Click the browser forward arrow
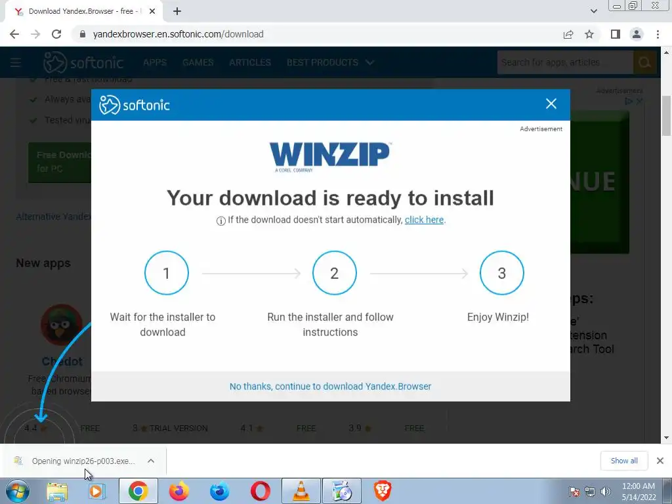Screen dimensions: 672x504 (35, 34)
